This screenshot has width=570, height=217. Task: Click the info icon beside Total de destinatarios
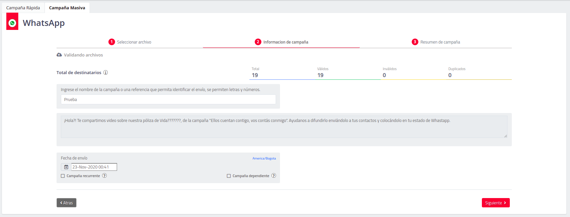pos(105,72)
